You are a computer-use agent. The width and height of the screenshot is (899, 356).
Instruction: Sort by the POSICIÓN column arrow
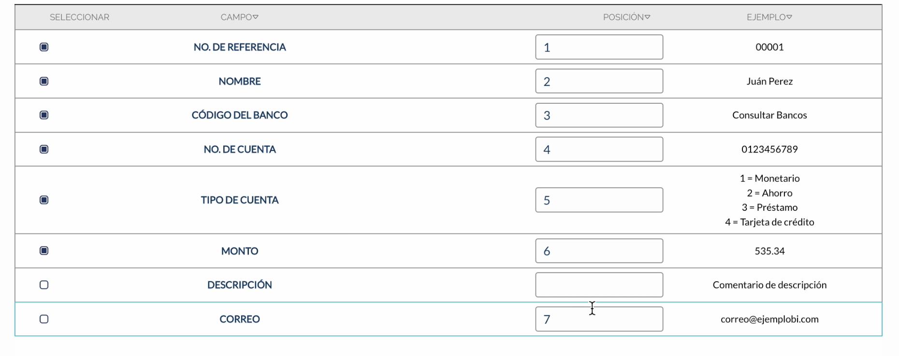pyautogui.click(x=648, y=17)
